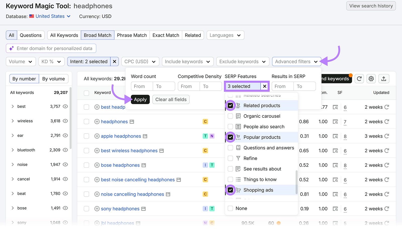Select all keywords header checkbox
Image resolution: width=402 pixels, height=229 pixels.
[86, 93]
